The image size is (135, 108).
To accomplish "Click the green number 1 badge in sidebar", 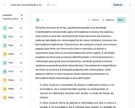I will point(5,28).
